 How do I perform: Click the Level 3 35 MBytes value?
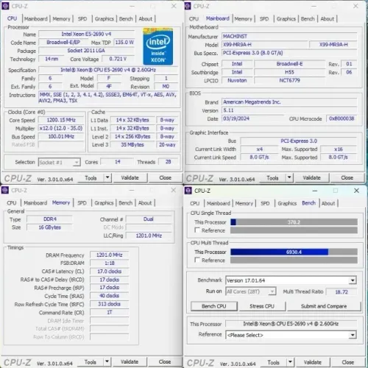[132, 145]
